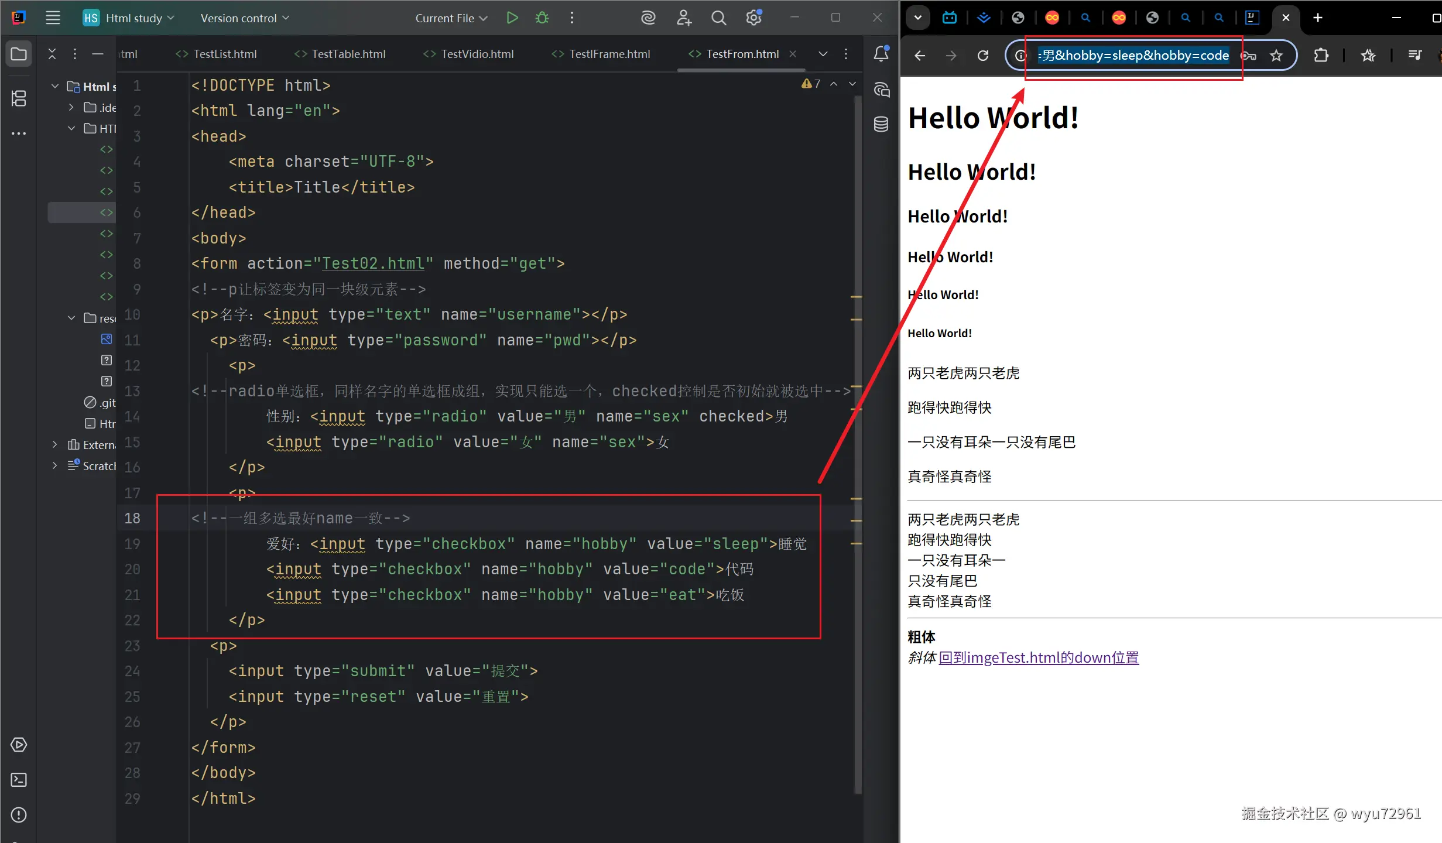Switch to the TestVidio.html tab
Image resolution: width=1442 pixels, height=843 pixels.
(477, 54)
